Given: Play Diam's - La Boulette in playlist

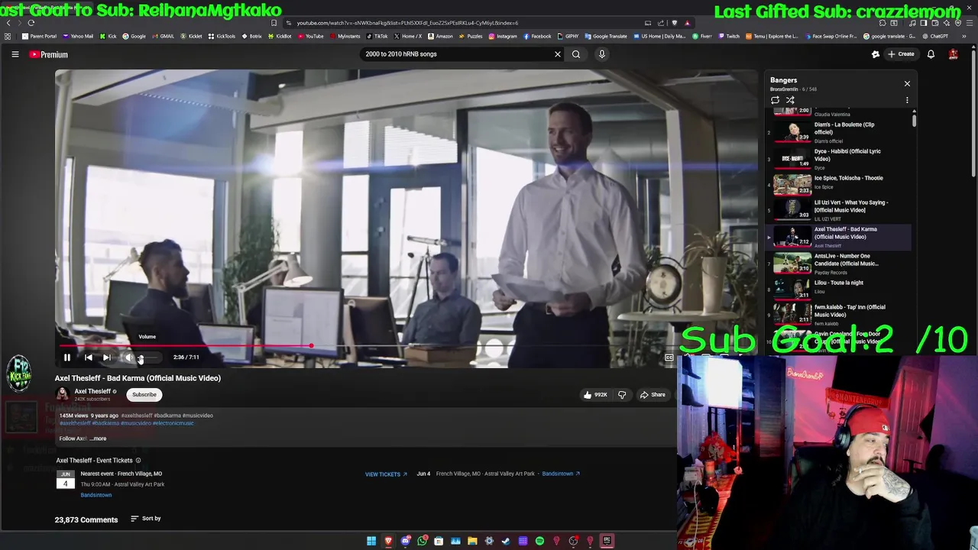Looking at the screenshot, I should pos(838,132).
